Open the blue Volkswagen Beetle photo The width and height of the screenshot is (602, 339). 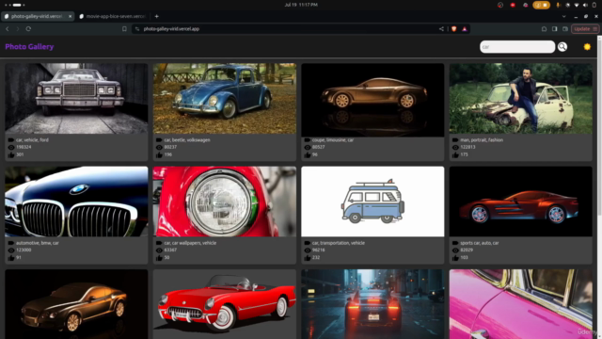click(x=225, y=98)
